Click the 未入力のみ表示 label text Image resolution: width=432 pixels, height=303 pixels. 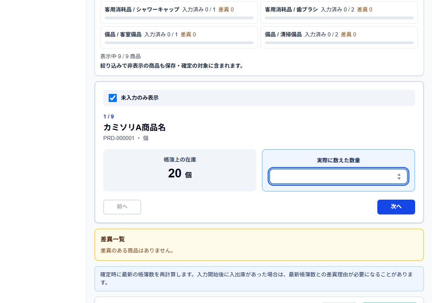[139, 98]
